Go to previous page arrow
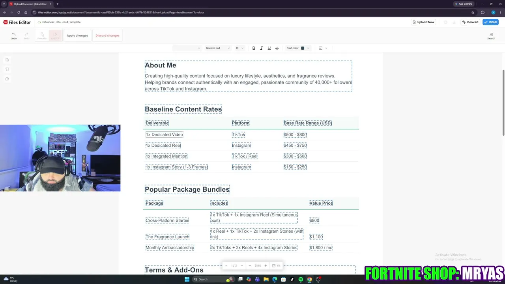 (226, 266)
